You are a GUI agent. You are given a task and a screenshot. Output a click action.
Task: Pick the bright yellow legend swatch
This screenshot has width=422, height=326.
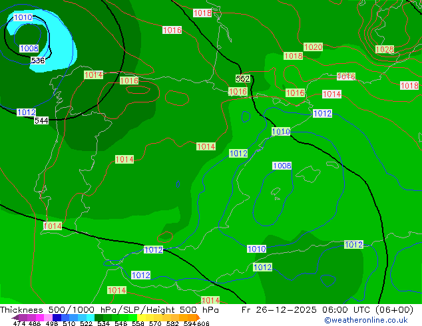pos(141,317)
